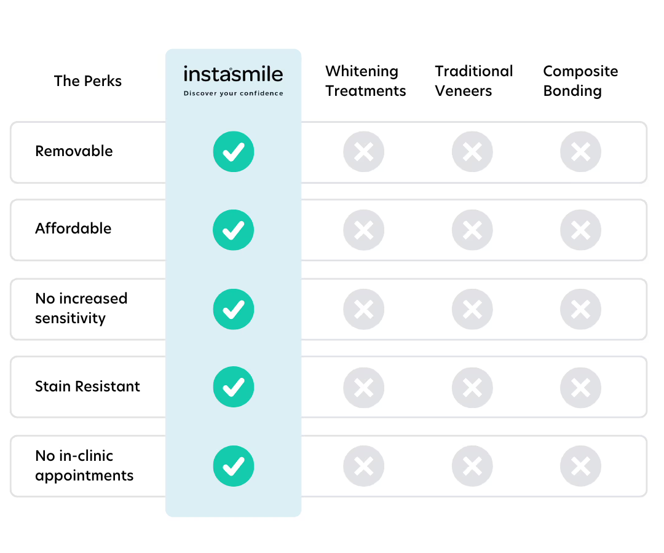Click Traditional Veneers X for No increased sensitivity
Screen dimensions: 664x553
472,308
